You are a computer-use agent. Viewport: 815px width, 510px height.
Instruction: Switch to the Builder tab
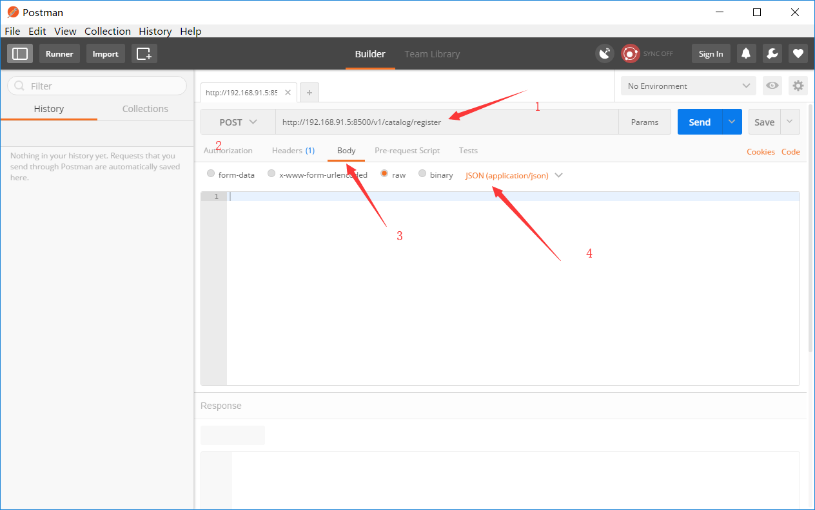point(370,54)
